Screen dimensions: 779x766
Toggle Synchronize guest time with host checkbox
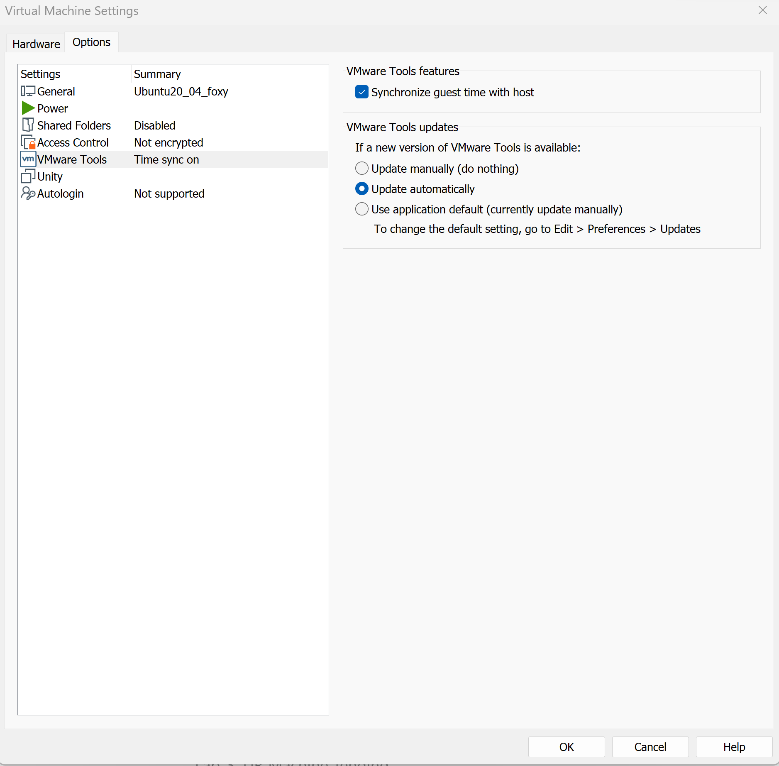[x=361, y=92]
